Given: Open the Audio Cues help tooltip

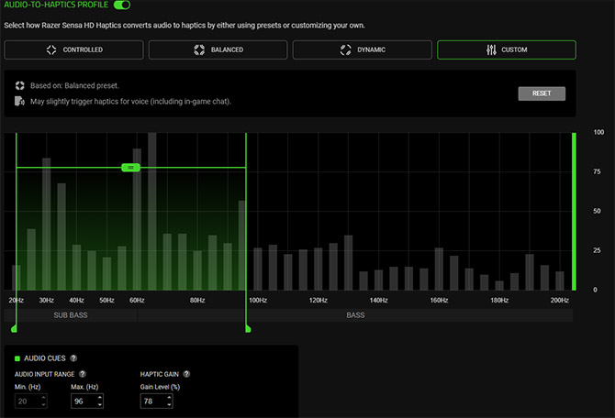Looking at the screenshot, I should (x=73, y=358).
